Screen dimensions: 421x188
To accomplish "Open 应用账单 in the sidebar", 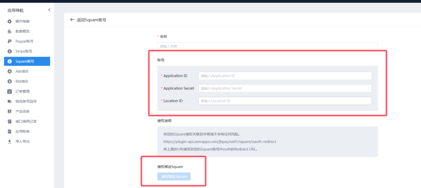I will coord(27,131).
